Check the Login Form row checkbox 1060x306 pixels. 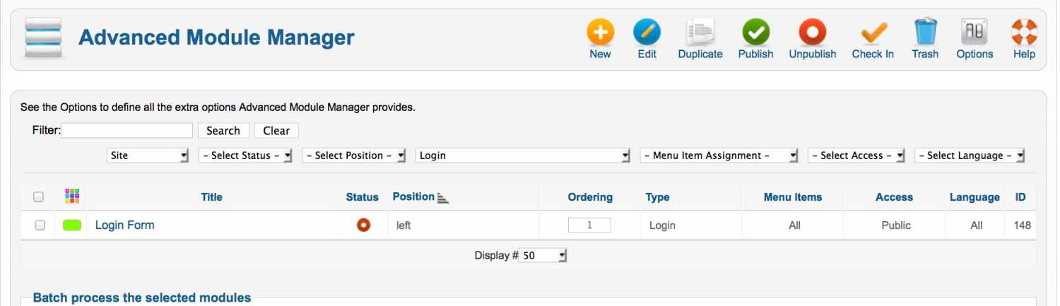40,225
